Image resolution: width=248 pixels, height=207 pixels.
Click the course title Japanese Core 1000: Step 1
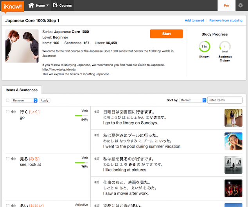tap(32, 21)
